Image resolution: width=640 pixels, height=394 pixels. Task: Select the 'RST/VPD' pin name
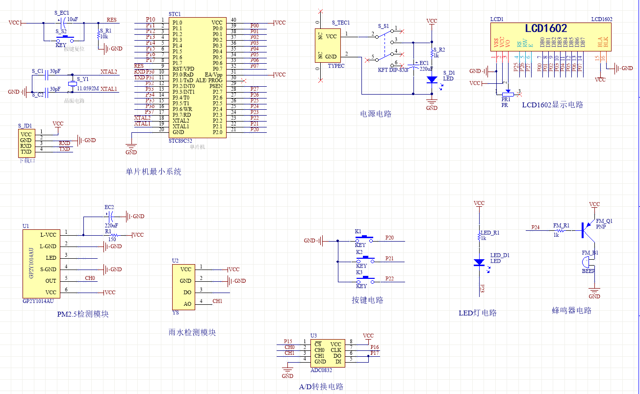tap(184, 69)
